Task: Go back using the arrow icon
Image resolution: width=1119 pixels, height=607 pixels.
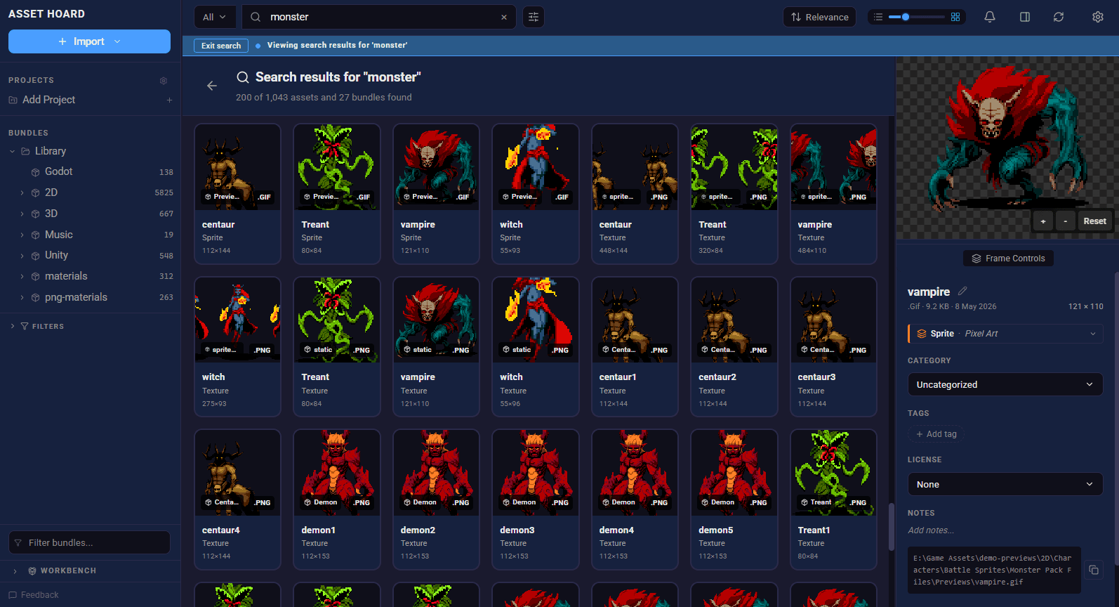Action: point(212,86)
